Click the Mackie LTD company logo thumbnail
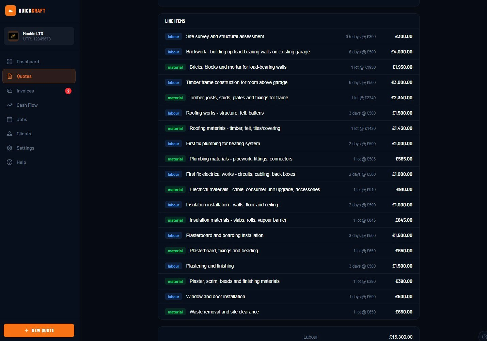This screenshot has height=341, width=487. [13, 36]
